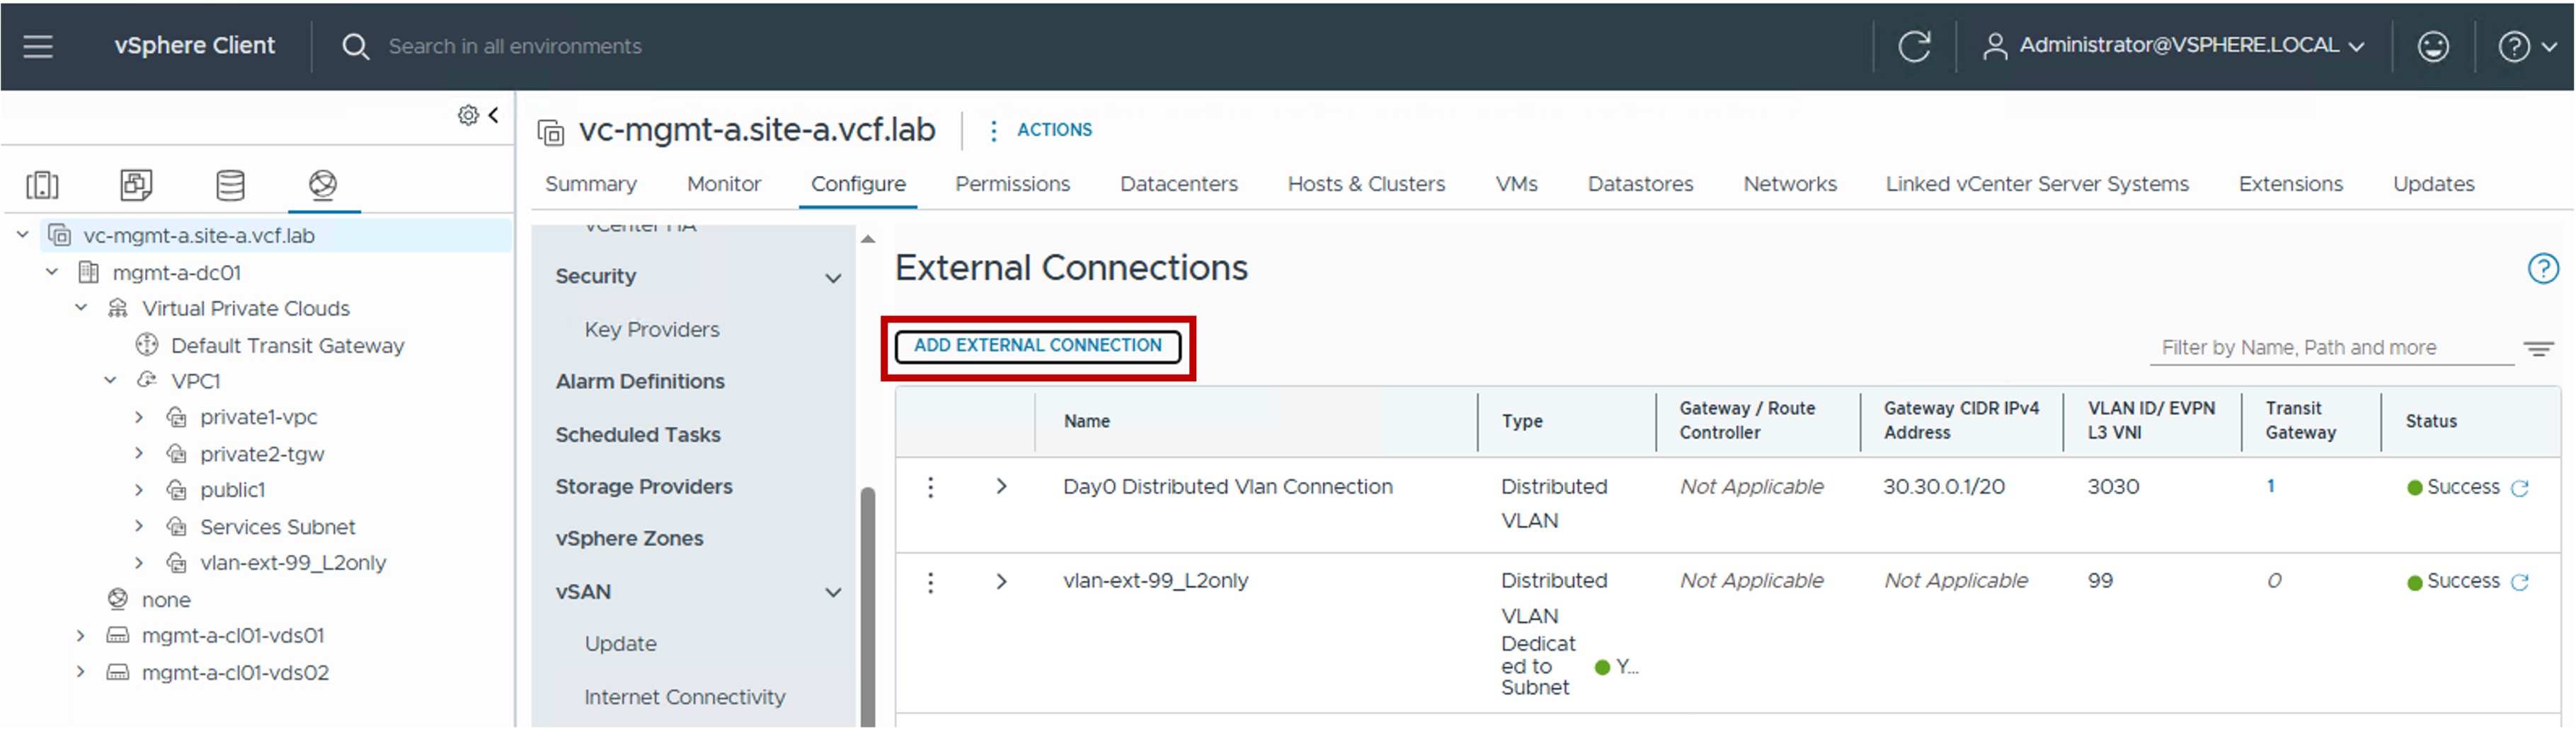This screenshot has width=2576, height=729.
Task: Open Storage Providers settings
Action: point(644,487)
